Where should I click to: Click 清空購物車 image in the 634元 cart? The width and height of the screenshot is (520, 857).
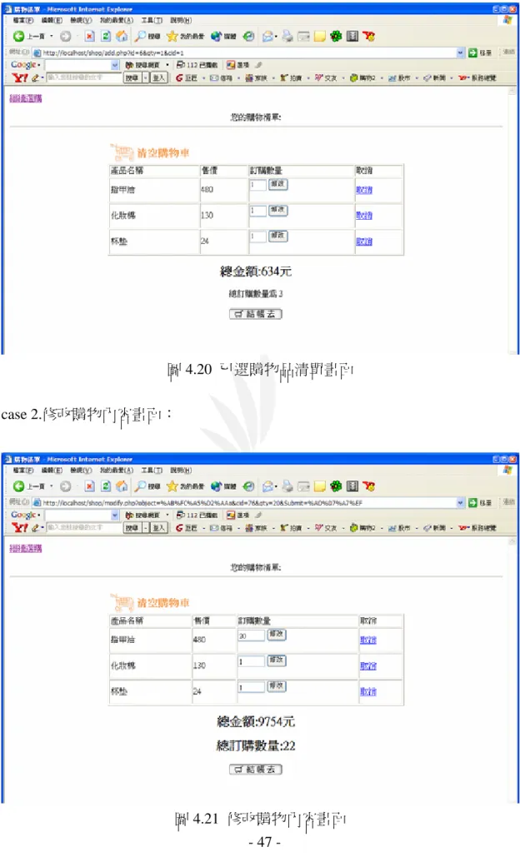(x=150, y=152)
